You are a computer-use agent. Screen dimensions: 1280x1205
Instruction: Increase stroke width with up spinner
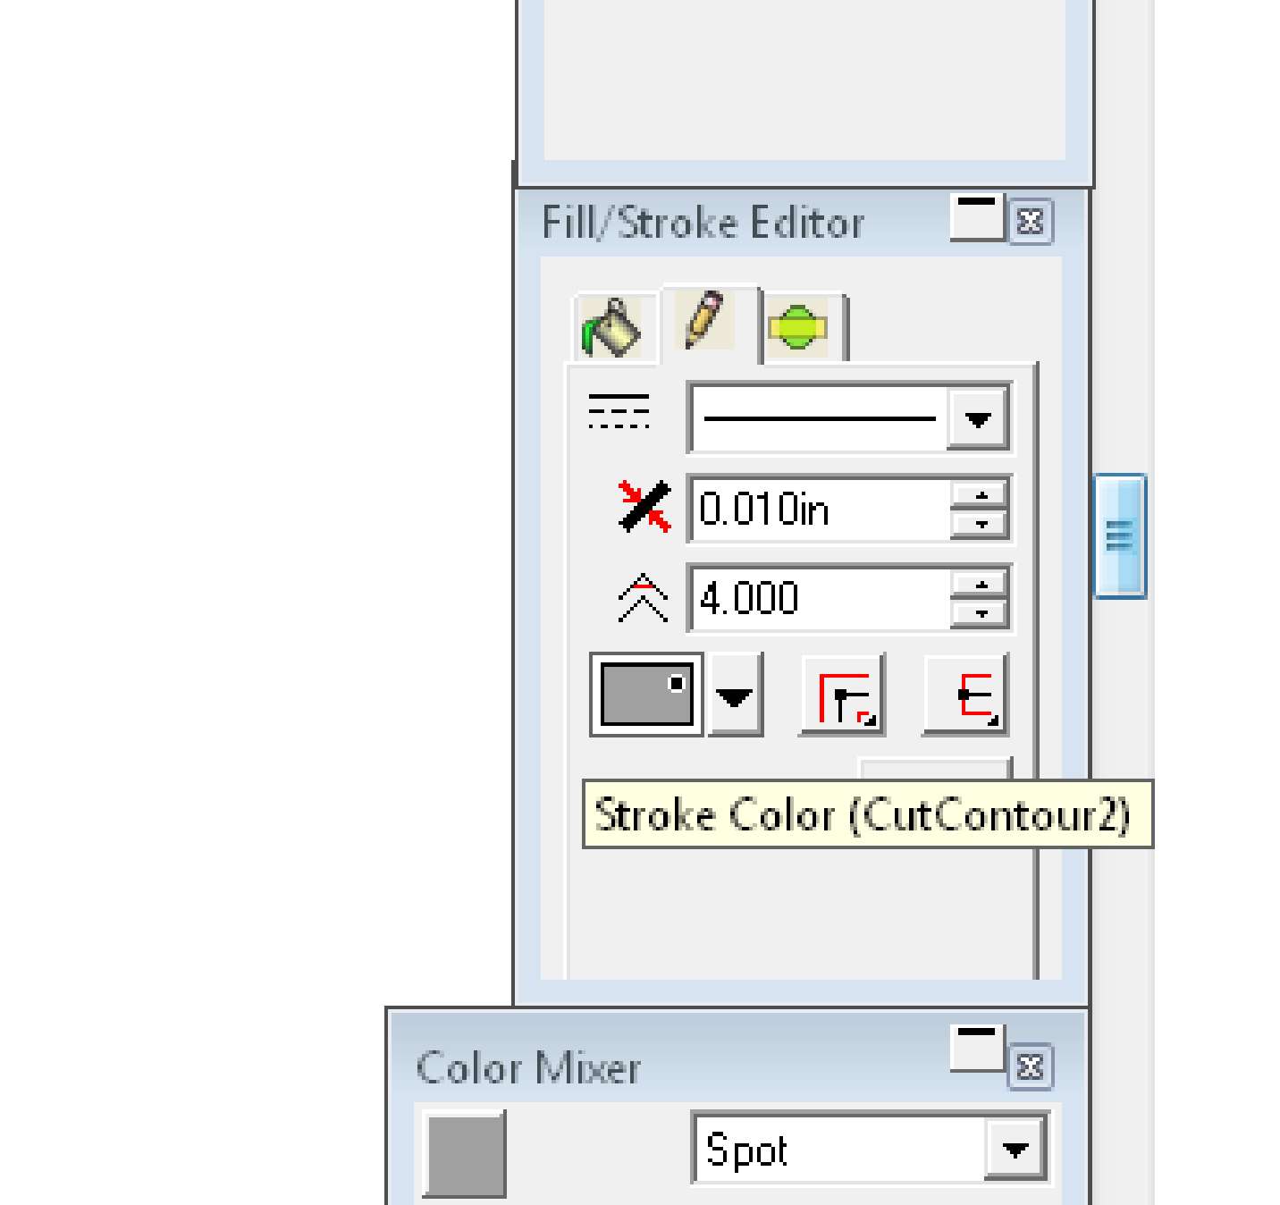(981, 494)
